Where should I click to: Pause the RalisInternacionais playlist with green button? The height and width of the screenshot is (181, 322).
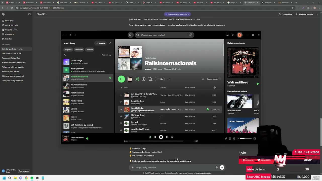pos(121,79)
